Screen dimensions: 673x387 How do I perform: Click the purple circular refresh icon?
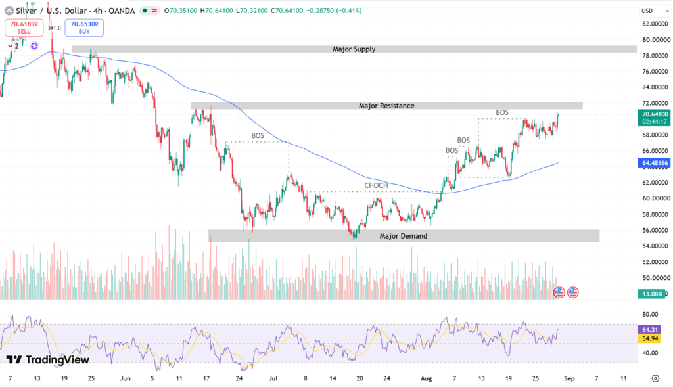point(34,46)
